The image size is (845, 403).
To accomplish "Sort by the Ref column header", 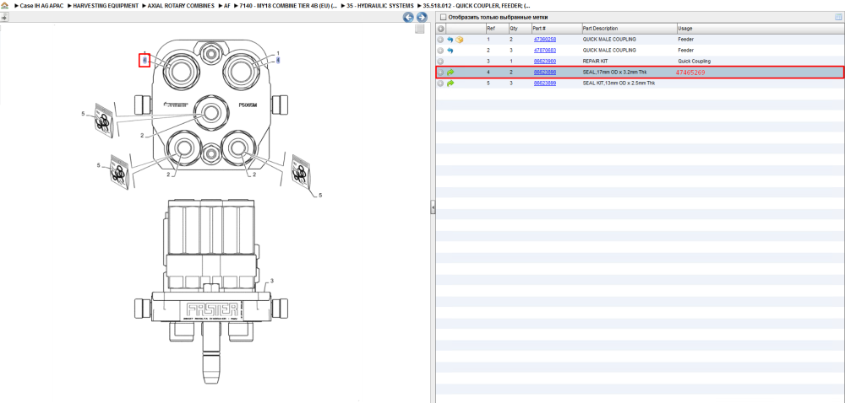I will [496, 29].
